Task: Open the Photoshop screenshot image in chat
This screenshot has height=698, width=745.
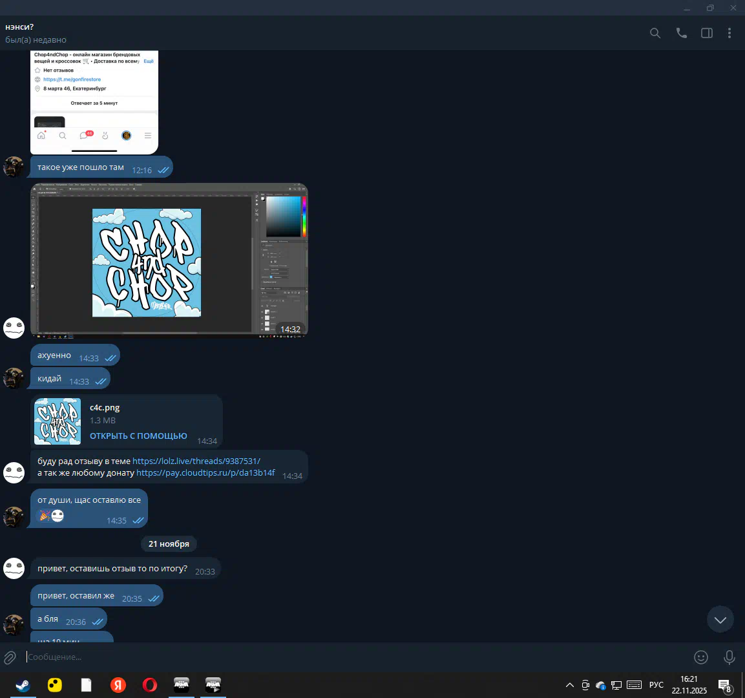Action: pyautogui.click(x=169, y=260)
